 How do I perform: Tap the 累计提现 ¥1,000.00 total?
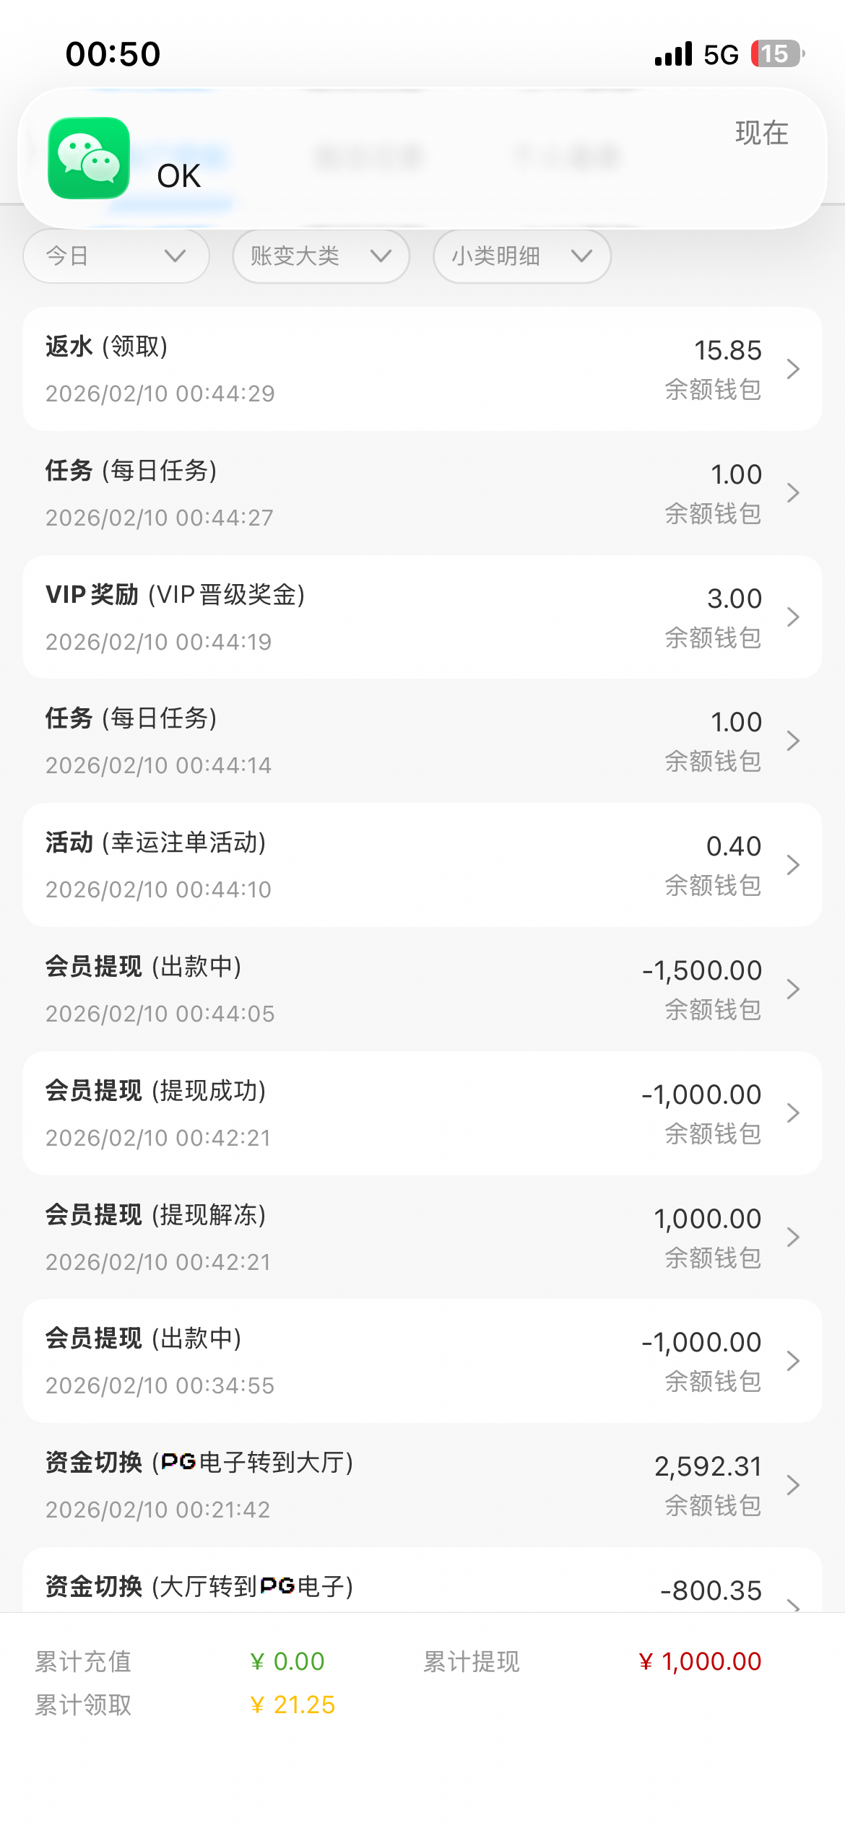(699, 1662)
